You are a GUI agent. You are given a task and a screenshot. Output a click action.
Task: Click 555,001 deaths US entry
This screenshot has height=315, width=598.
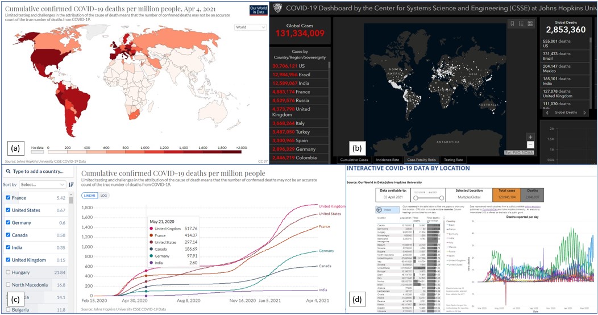[x=565, y=43]
